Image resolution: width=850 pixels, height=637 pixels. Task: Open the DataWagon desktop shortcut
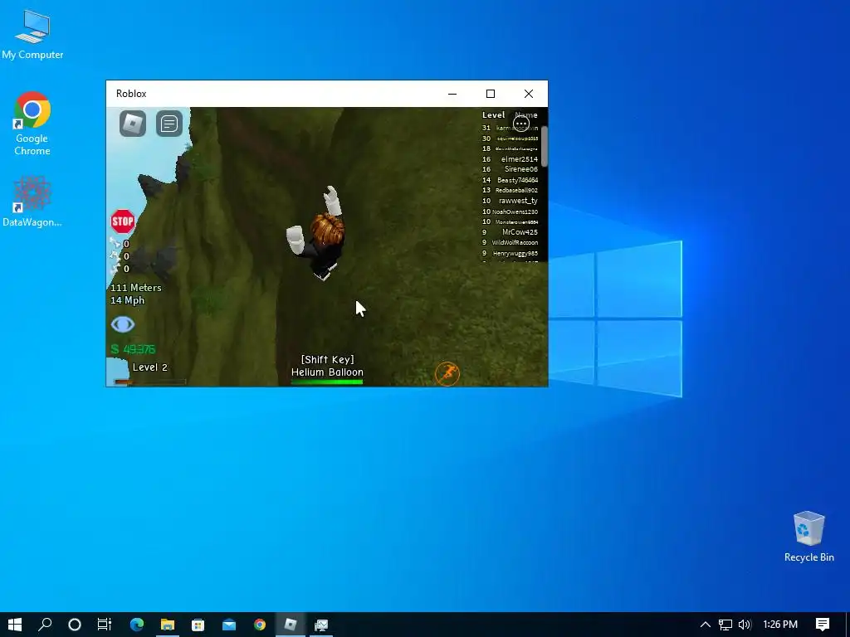click(x=32, y=202)
